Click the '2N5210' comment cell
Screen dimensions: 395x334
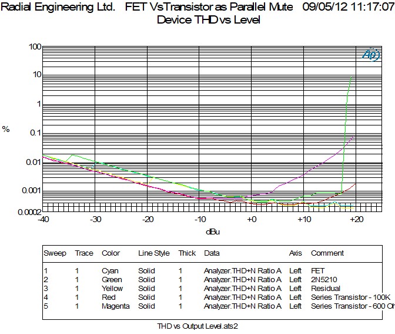coord(324,280)
